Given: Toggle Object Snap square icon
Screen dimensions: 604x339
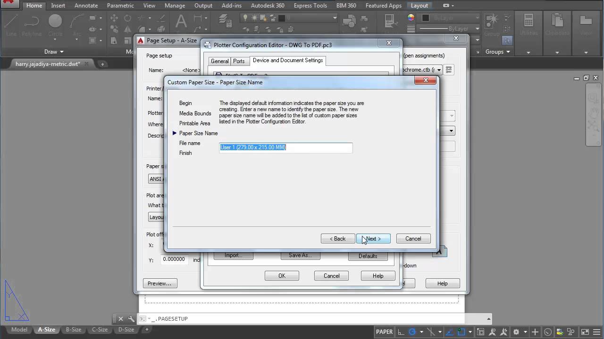Looking at the screenshot, I should pos(462,332).
